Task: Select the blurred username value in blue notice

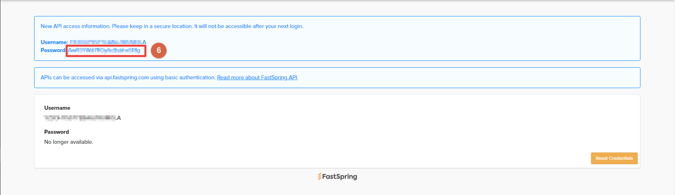Action: [x=108, y=42]
